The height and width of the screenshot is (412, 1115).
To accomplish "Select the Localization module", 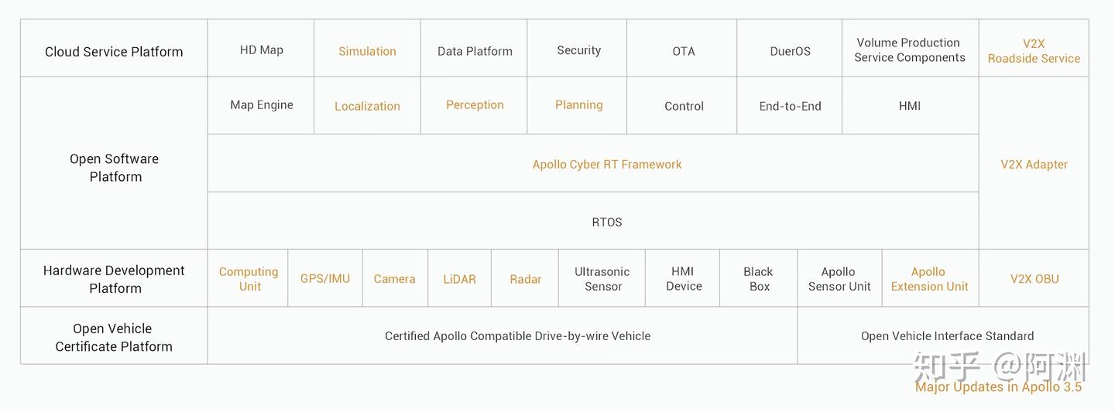I will (367, 106).
